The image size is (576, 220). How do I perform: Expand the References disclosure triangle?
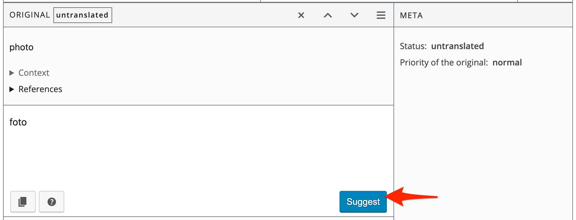click(x=12, y=89)
